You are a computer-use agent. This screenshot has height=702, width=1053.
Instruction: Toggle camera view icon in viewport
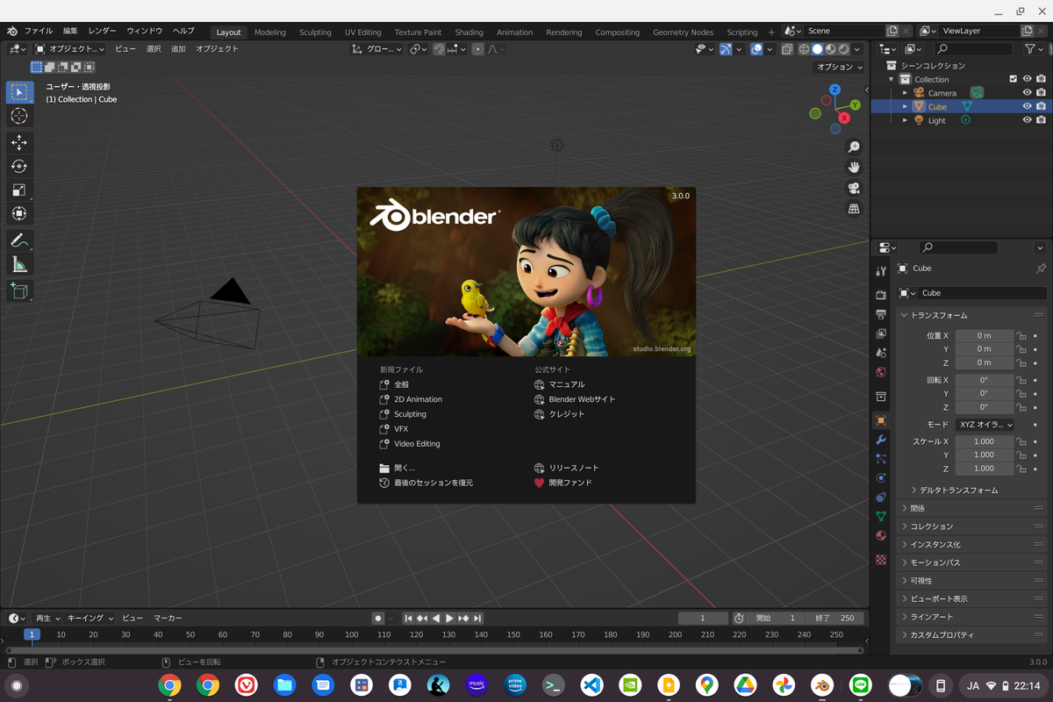[854, 188]
